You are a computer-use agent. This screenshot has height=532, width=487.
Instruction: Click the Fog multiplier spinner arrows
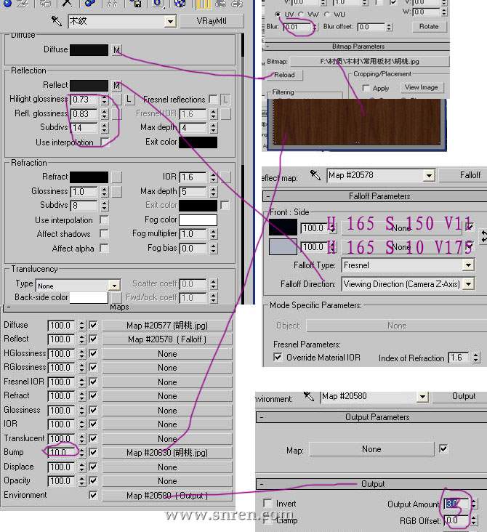click(214, 234)
